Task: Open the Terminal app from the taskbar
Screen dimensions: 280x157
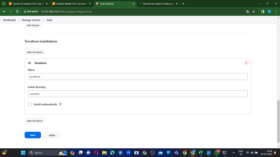Action: [x=225, y=153]
